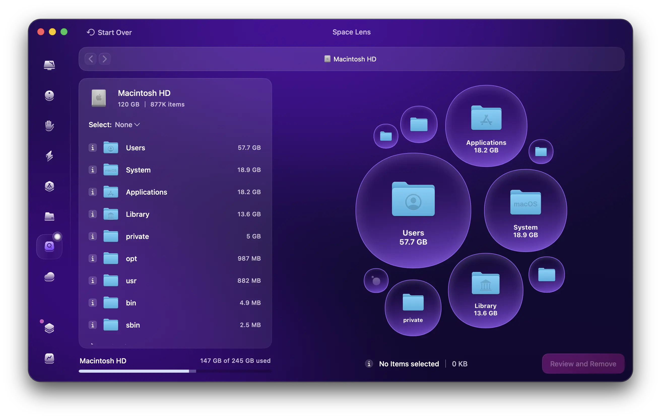Open the private folder bubble
The image size is (661, 419).
[x=413, y=308]
